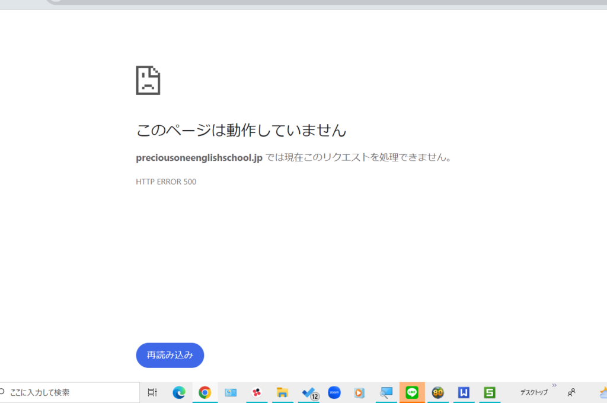The image size is (607, 403).
Task: Open the green S spreadsheet app
Action: tap(489, 392)
